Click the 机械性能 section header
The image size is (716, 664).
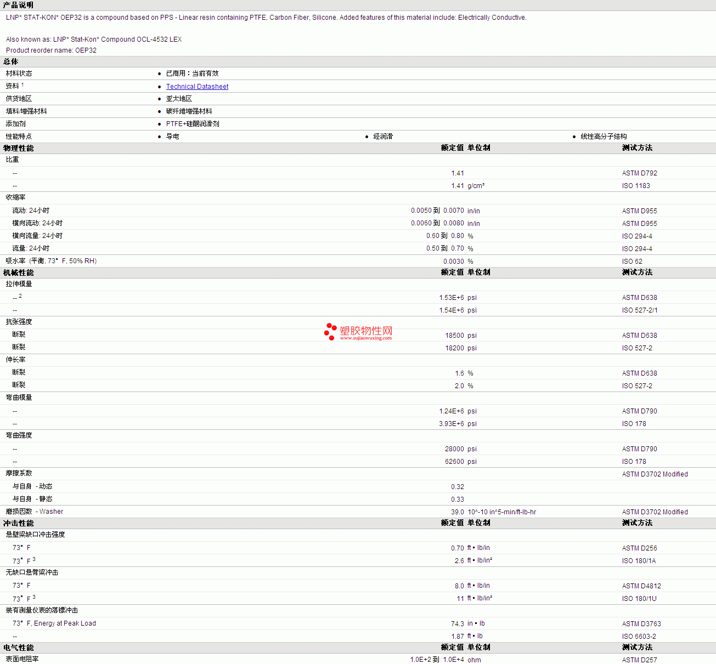(18, 273)
